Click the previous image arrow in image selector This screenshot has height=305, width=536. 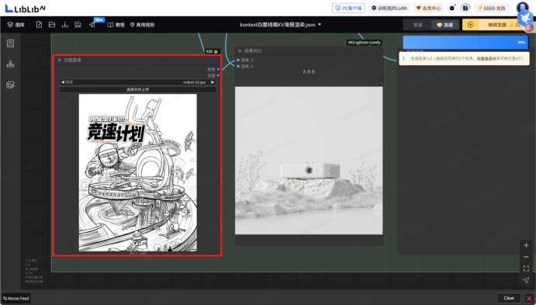coord(63,82)
